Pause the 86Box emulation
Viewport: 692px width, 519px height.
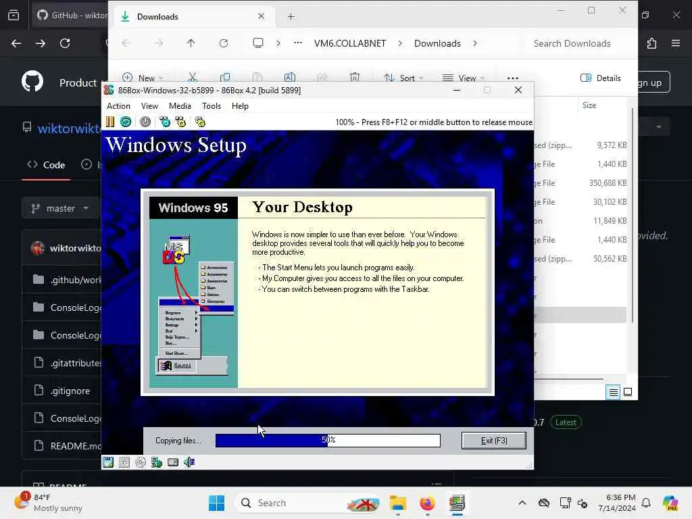[110, 122]
